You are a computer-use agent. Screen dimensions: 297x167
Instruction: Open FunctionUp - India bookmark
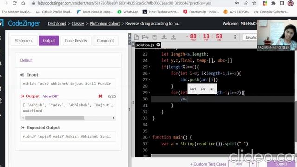(x=201, y=12)
